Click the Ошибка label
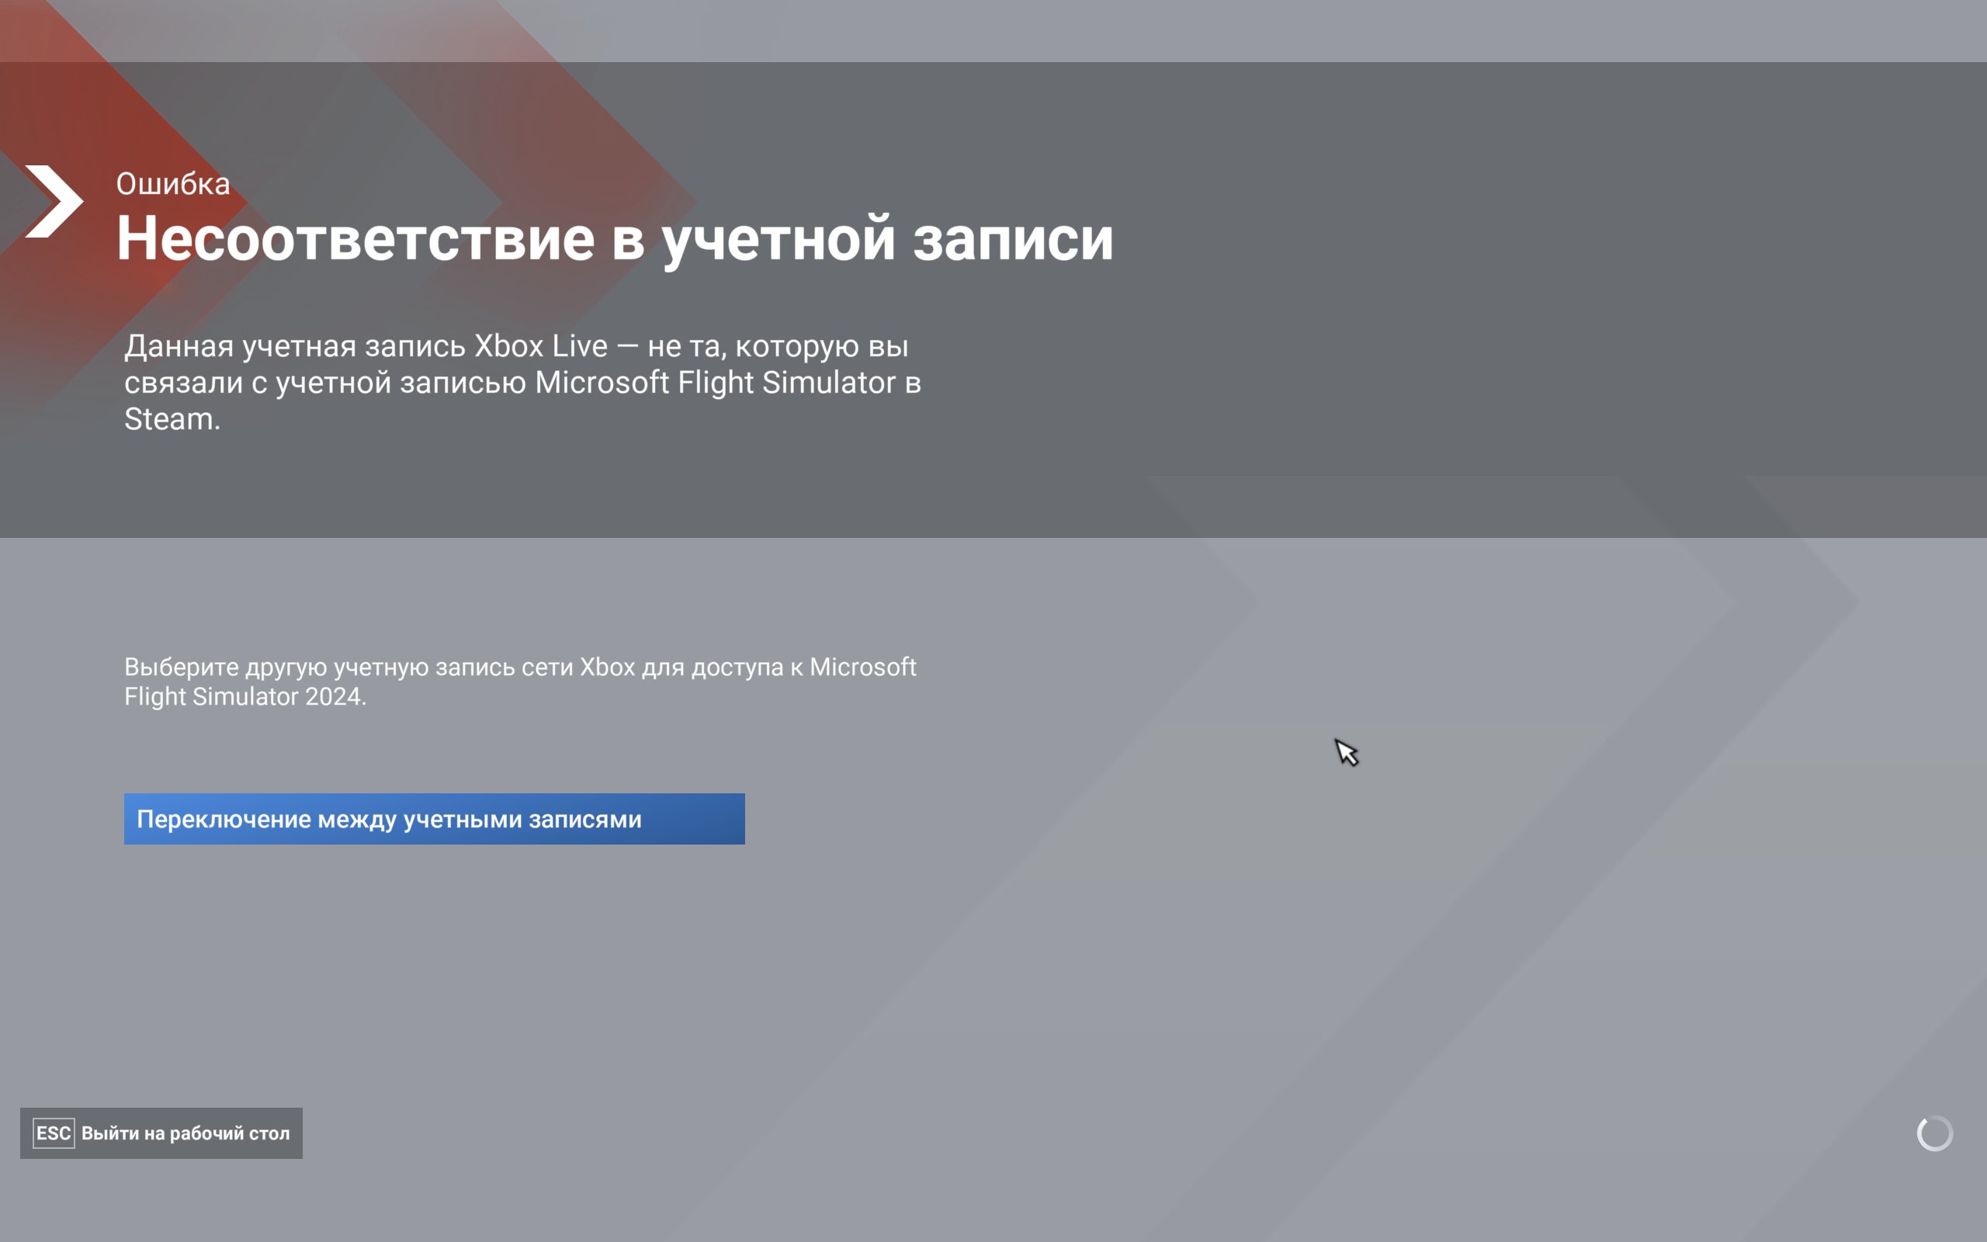The image size is (1987, 1242). coord(172,184)
